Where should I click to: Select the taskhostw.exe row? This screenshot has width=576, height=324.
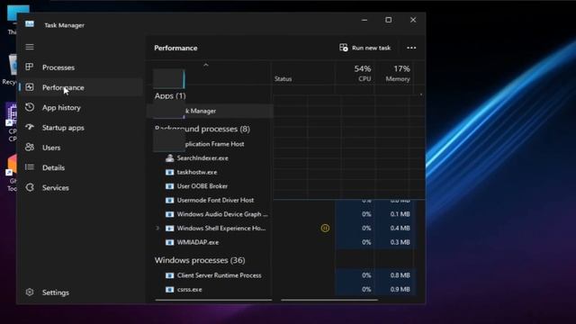210,172
